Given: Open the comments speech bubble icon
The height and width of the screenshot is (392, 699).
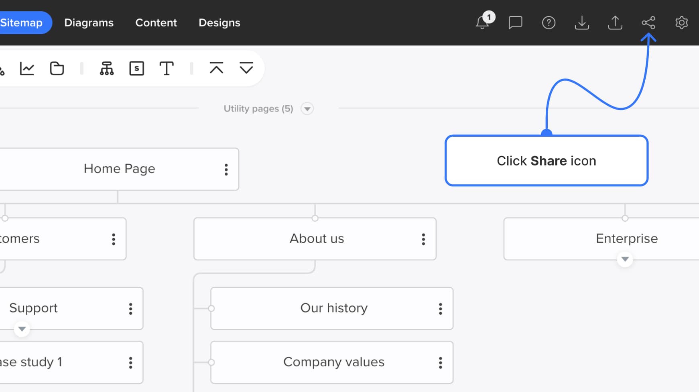Looking at the screenshot, I should [515, 22].
